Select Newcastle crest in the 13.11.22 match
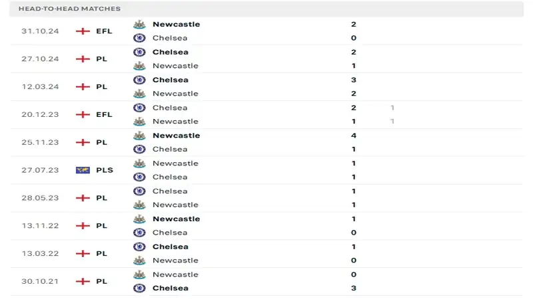The height and width of the screenshot is (299, 533). click(x=139, y=219)
